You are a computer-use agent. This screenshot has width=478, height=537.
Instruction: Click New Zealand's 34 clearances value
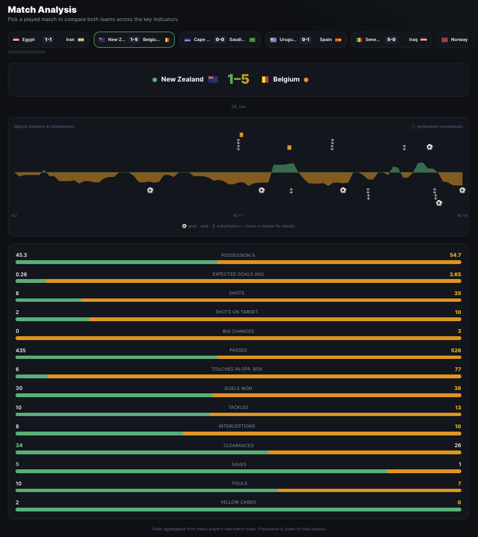point(19,445)
